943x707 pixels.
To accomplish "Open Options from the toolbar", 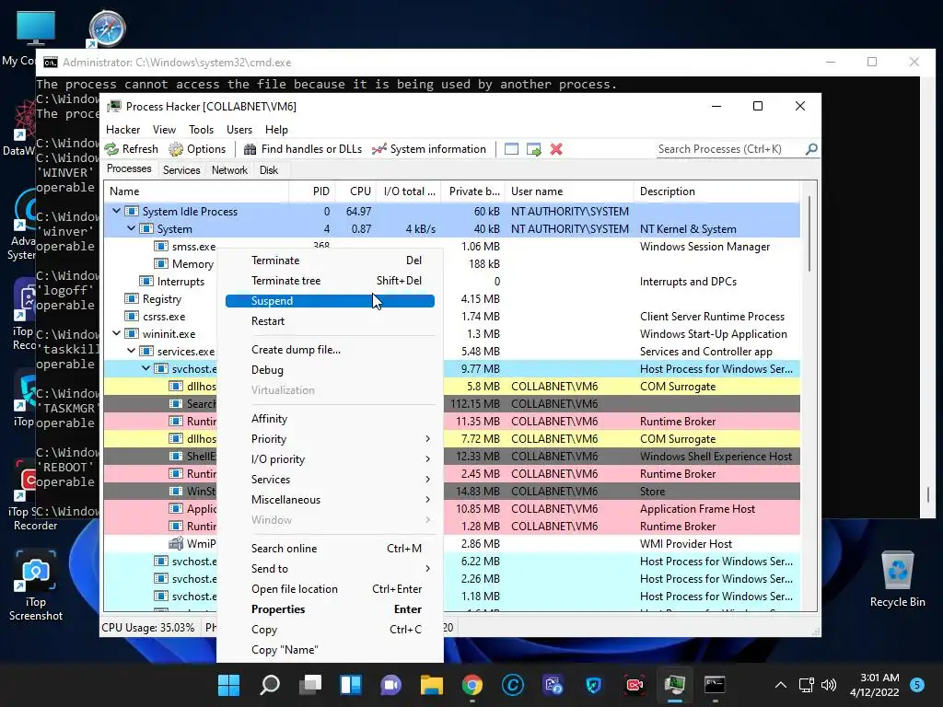I will (197, 149).
